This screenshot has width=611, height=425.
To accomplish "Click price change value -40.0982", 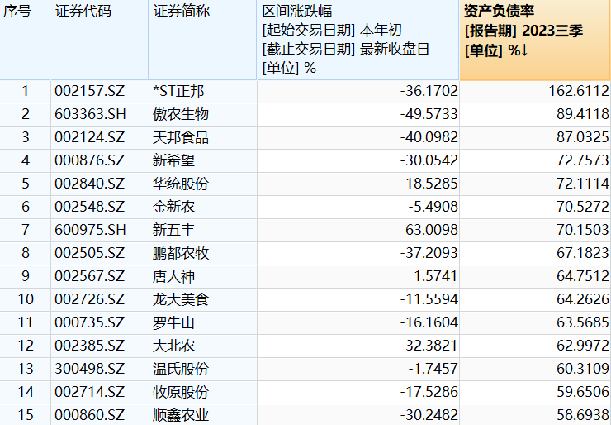I will pos(429,137).
